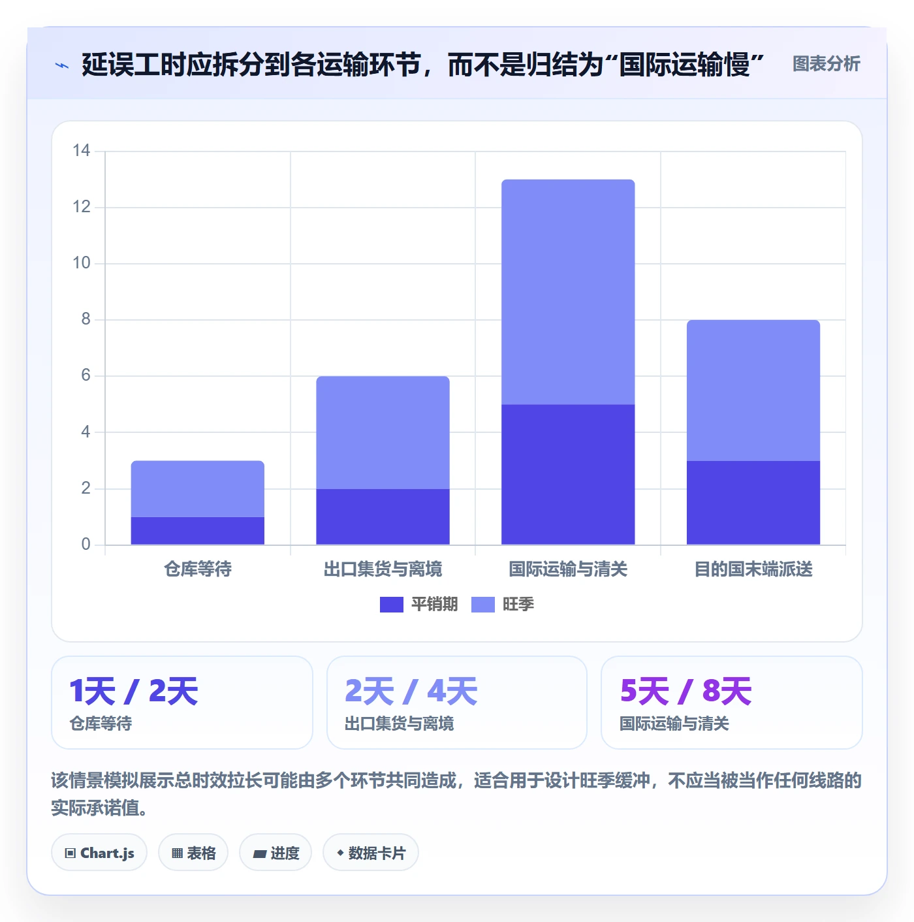The width and height of the screenshot is (914, 922).
Task: Click the 5天 / 8天 stat value
Action: click(x=686, y=691)
